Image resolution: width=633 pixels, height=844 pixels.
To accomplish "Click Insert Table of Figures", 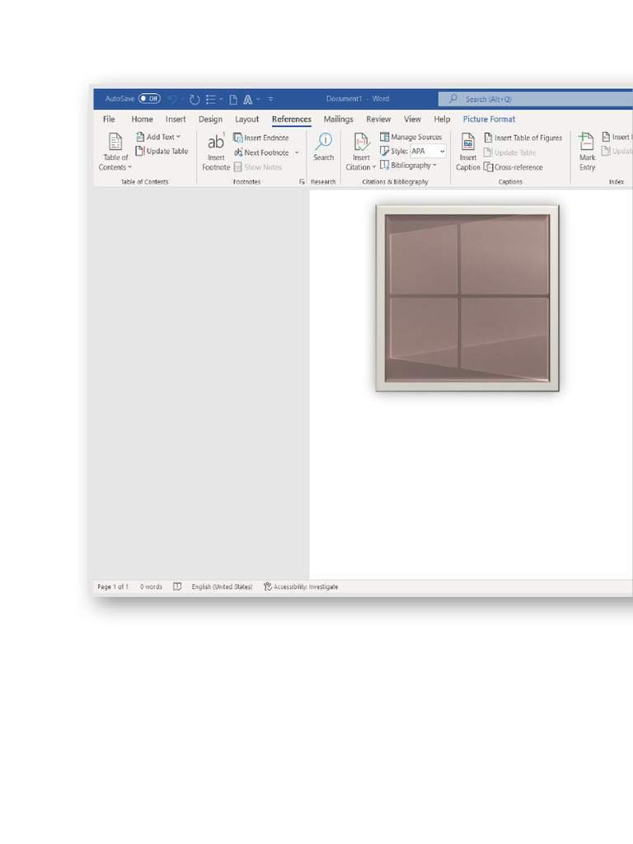I will pyautogui.click(x=523, y=138).
